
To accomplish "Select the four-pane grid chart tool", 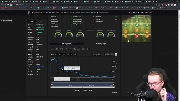I will coord(74,49).
